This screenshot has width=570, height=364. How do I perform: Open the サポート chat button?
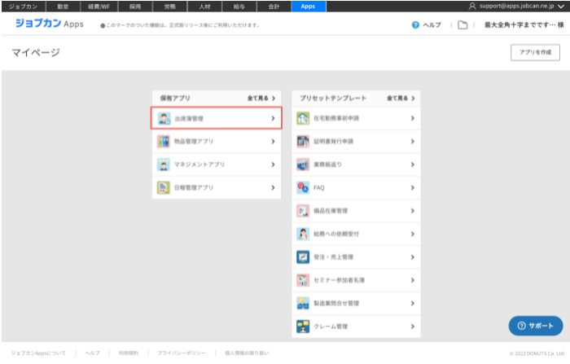click(536, 326)
